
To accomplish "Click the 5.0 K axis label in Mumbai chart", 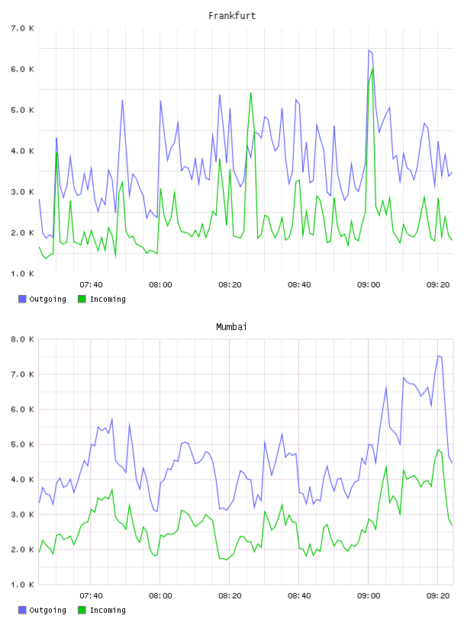I will click(22, 444).
